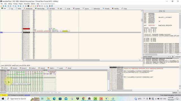Screen dimensions: 181x101
Task: Pause execution with the toolbar icon
Action: [10, 6]
